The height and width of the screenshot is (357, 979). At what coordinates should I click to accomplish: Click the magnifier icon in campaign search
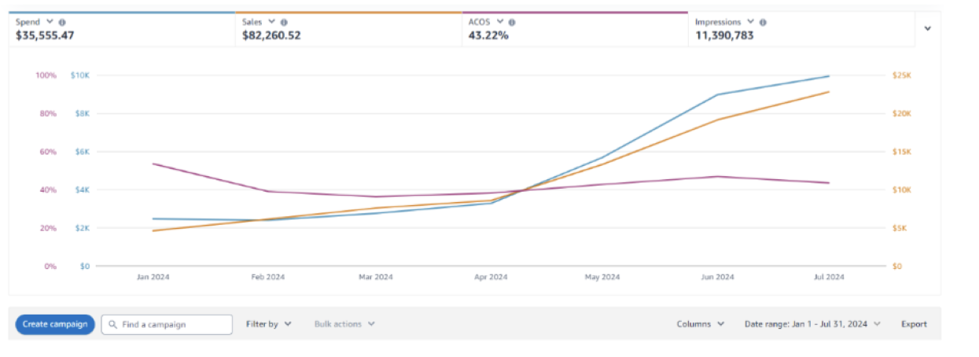[x=113, y=324]
